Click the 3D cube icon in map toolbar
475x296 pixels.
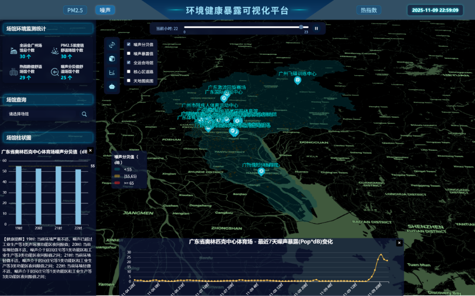click(x=112, y=59)
